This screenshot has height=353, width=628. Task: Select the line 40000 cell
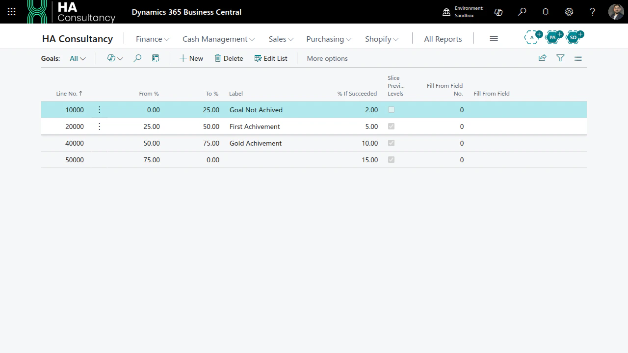(75, 143)
